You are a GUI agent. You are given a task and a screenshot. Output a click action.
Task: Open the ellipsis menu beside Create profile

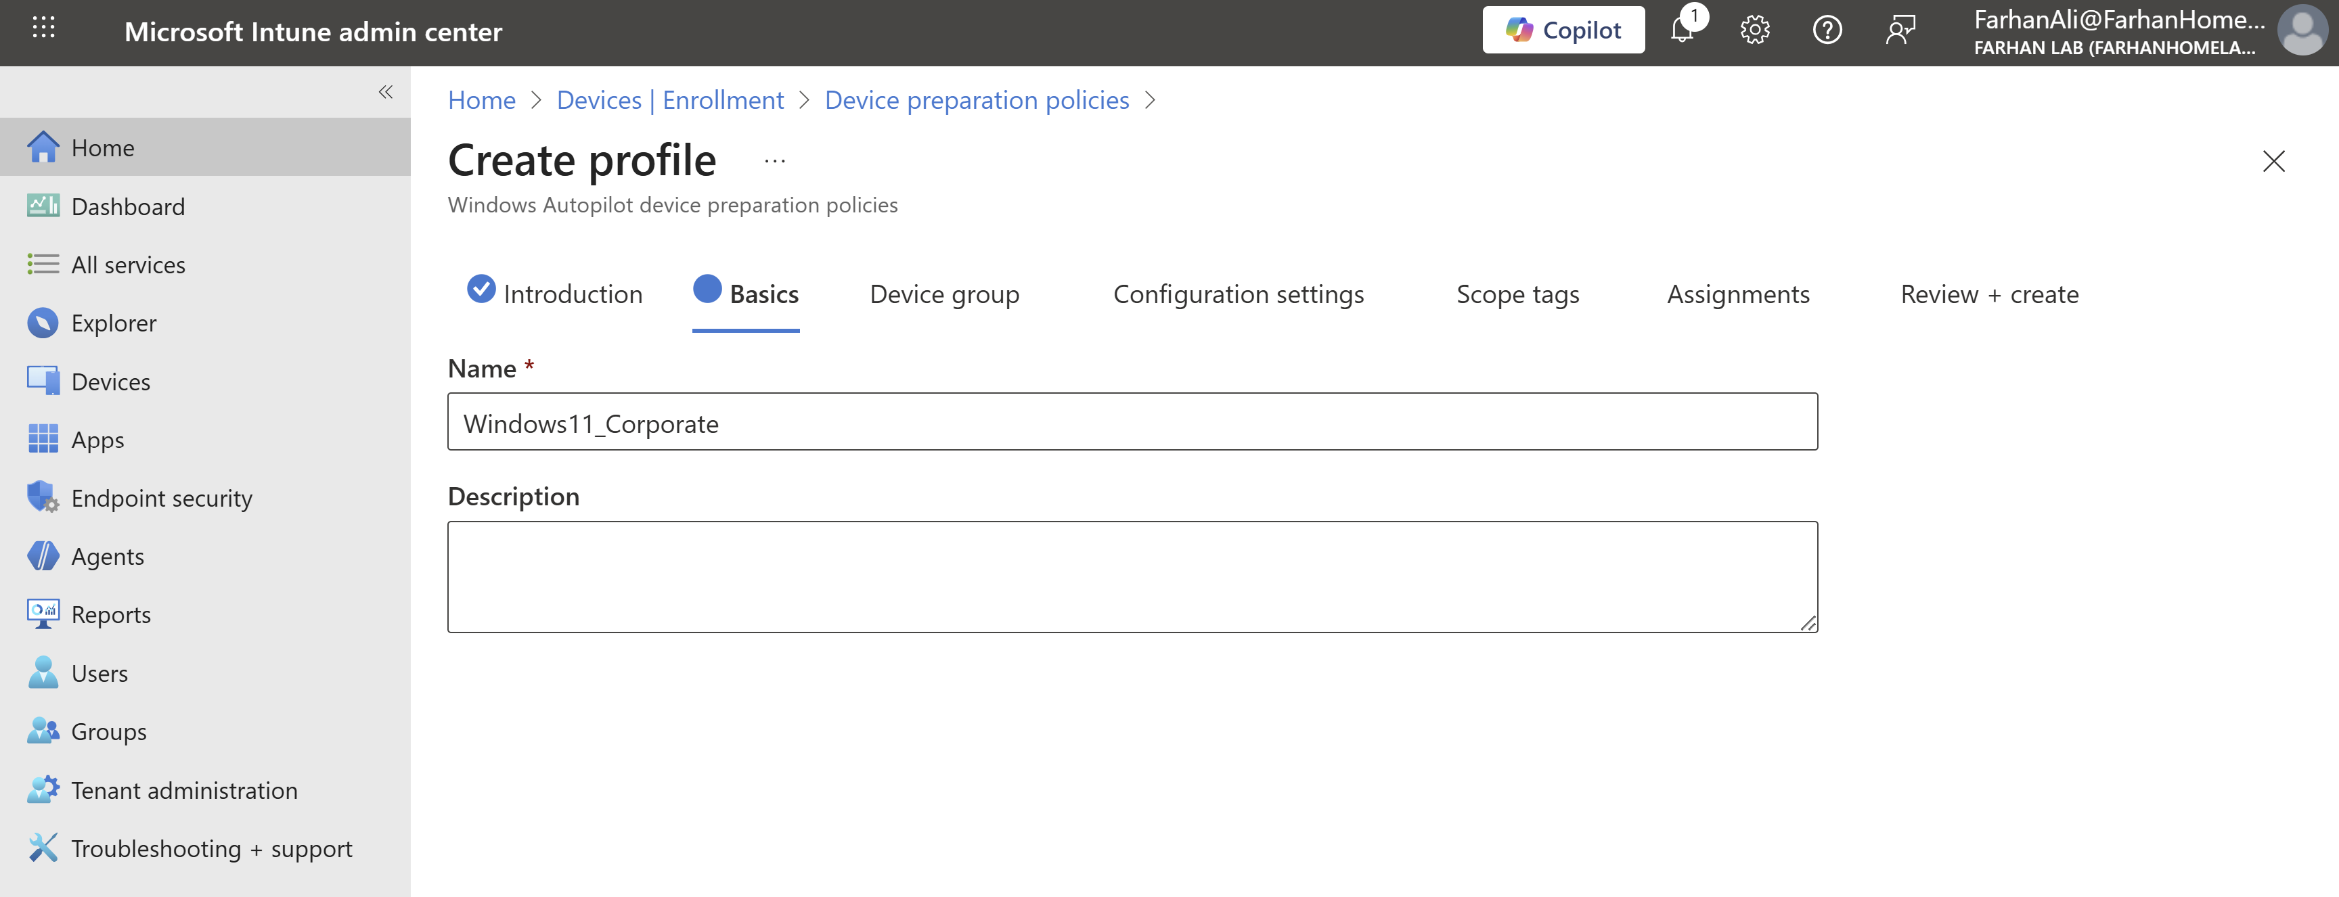point(774,162)
